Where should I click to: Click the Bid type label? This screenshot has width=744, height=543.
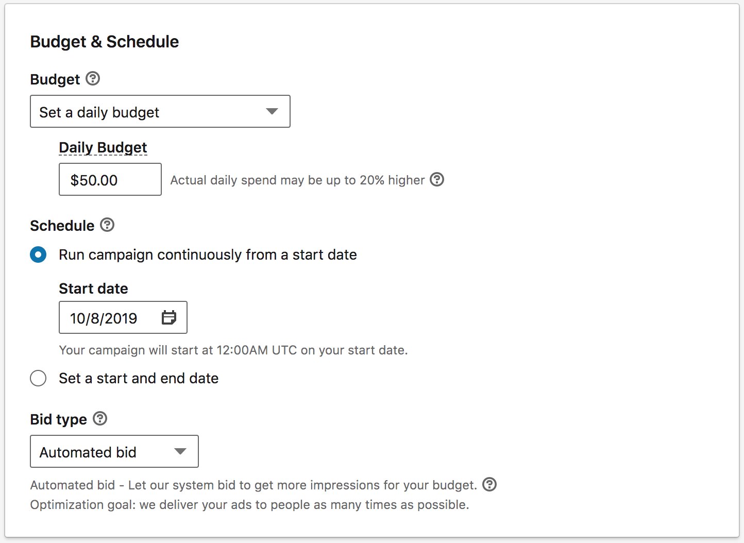click(58, 419)
